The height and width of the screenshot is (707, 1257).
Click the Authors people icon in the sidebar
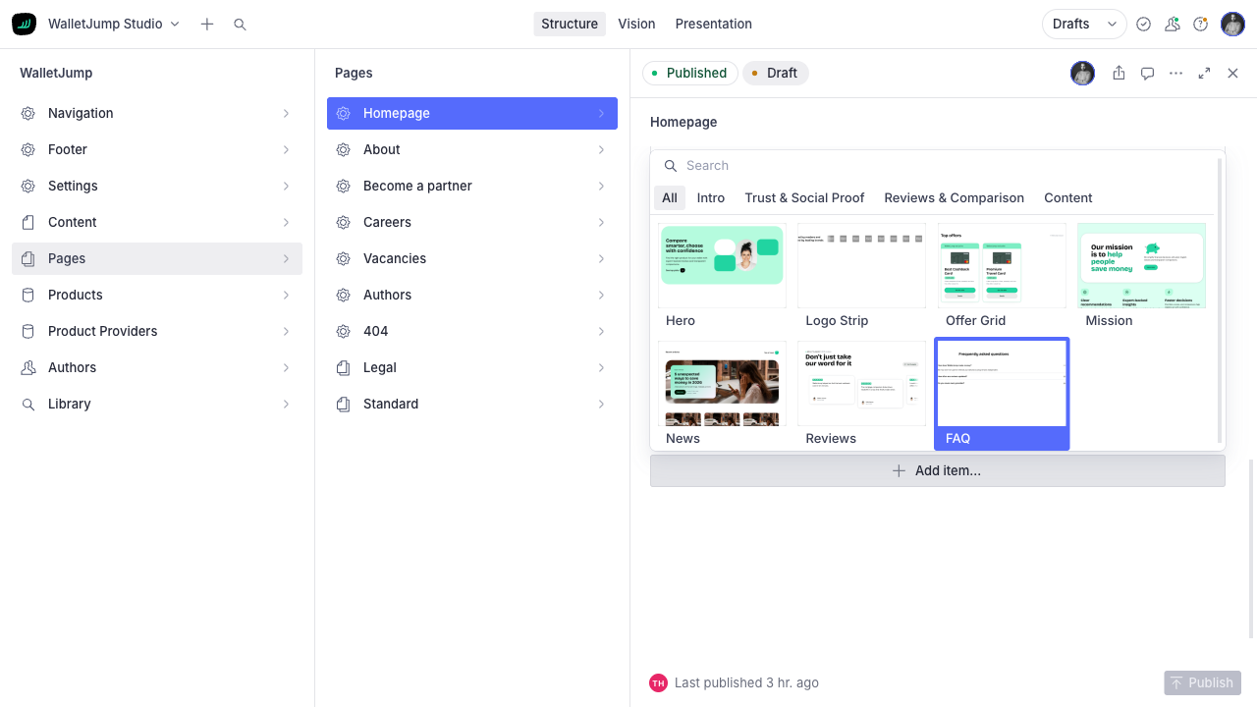click(28, 367)
